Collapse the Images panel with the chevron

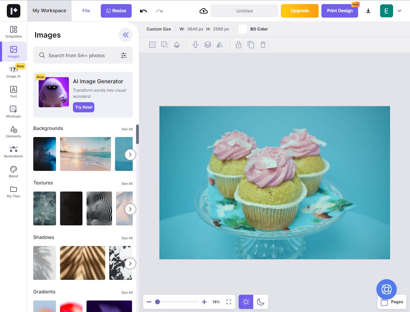[125, 35]
